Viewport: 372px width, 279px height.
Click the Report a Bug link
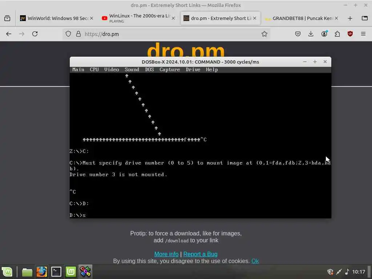200,254
